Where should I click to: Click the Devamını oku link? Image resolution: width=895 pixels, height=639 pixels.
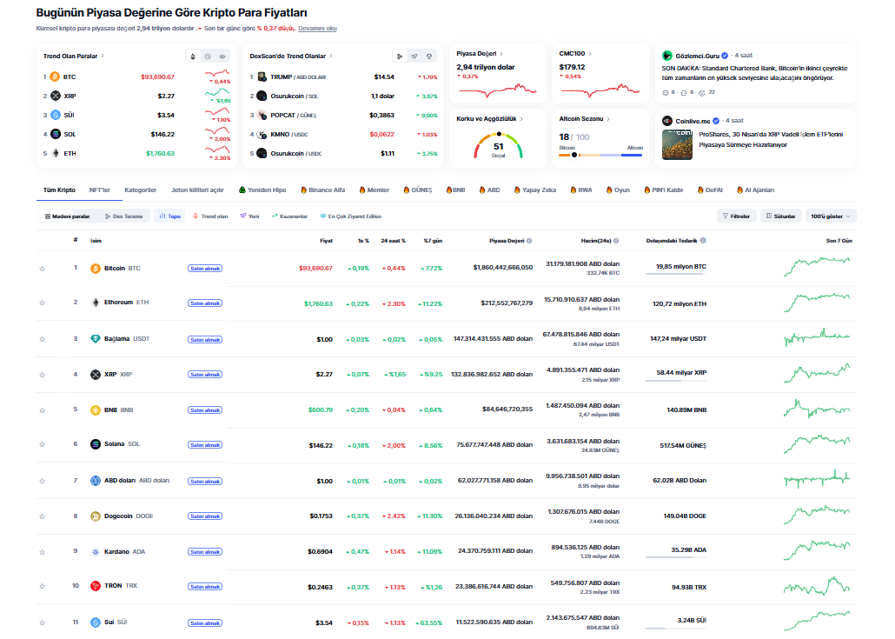(x=317, y=29)
